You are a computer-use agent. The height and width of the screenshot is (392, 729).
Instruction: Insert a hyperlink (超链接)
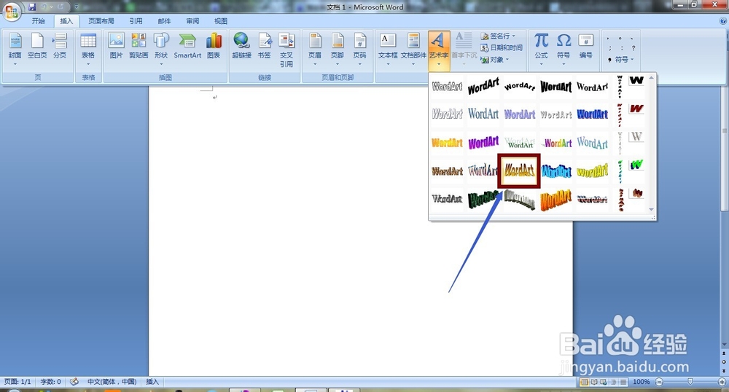(242, 47)
